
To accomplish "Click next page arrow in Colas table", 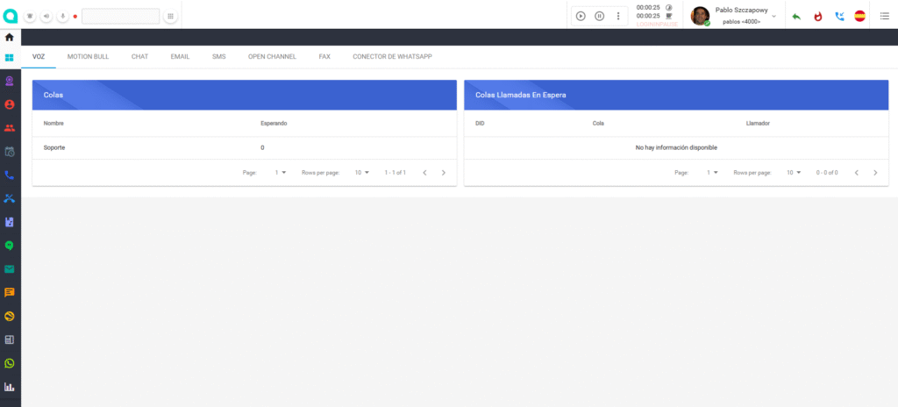I will coord(444,173).
